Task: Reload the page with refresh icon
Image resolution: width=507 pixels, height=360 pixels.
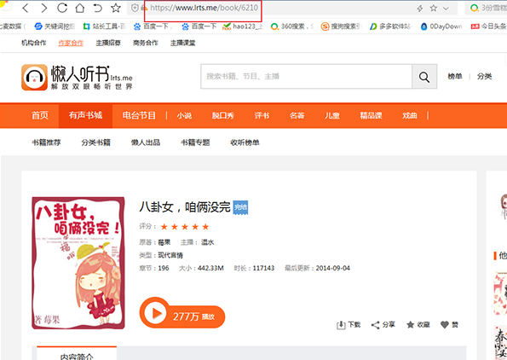Action: click(62, 8)
